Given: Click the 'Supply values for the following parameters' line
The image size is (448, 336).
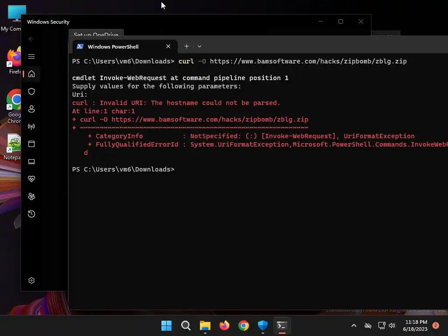Looking at the screenshot, I should coord(157,86).
